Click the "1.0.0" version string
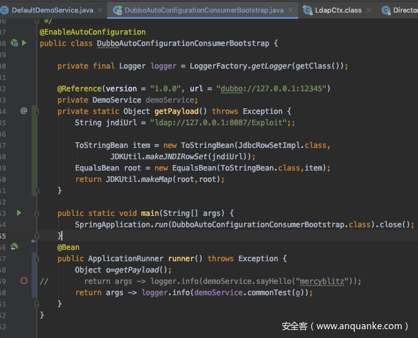Viewport: 418px width, 338px height. pyautogui.click(x=166, y=89)
